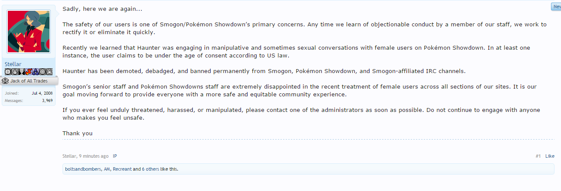Open the IP link for this post
561x191 pixels.
click(x=115, y=156)
